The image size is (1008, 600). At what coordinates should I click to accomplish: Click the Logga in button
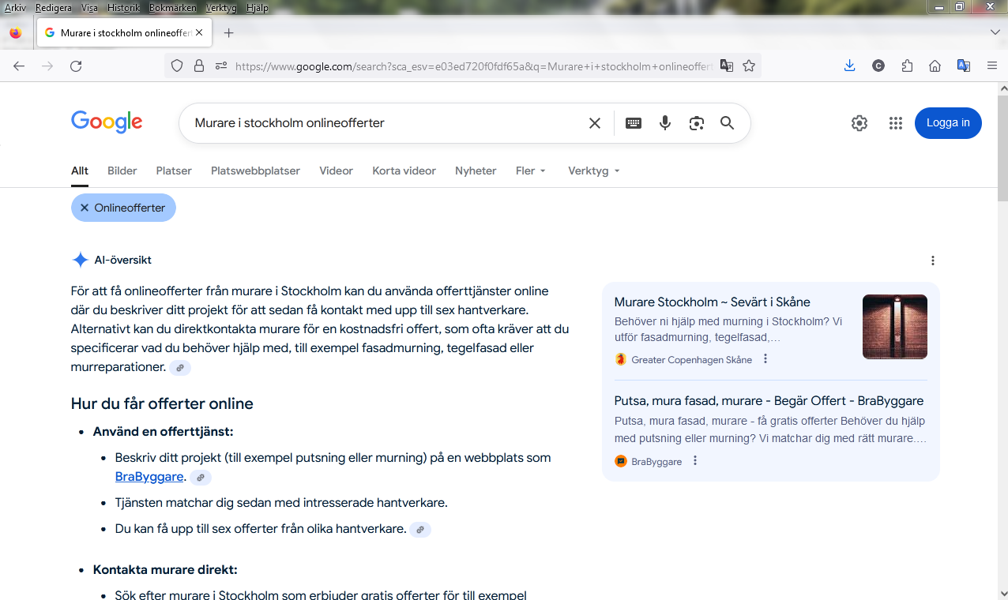[x=948, y=123]
